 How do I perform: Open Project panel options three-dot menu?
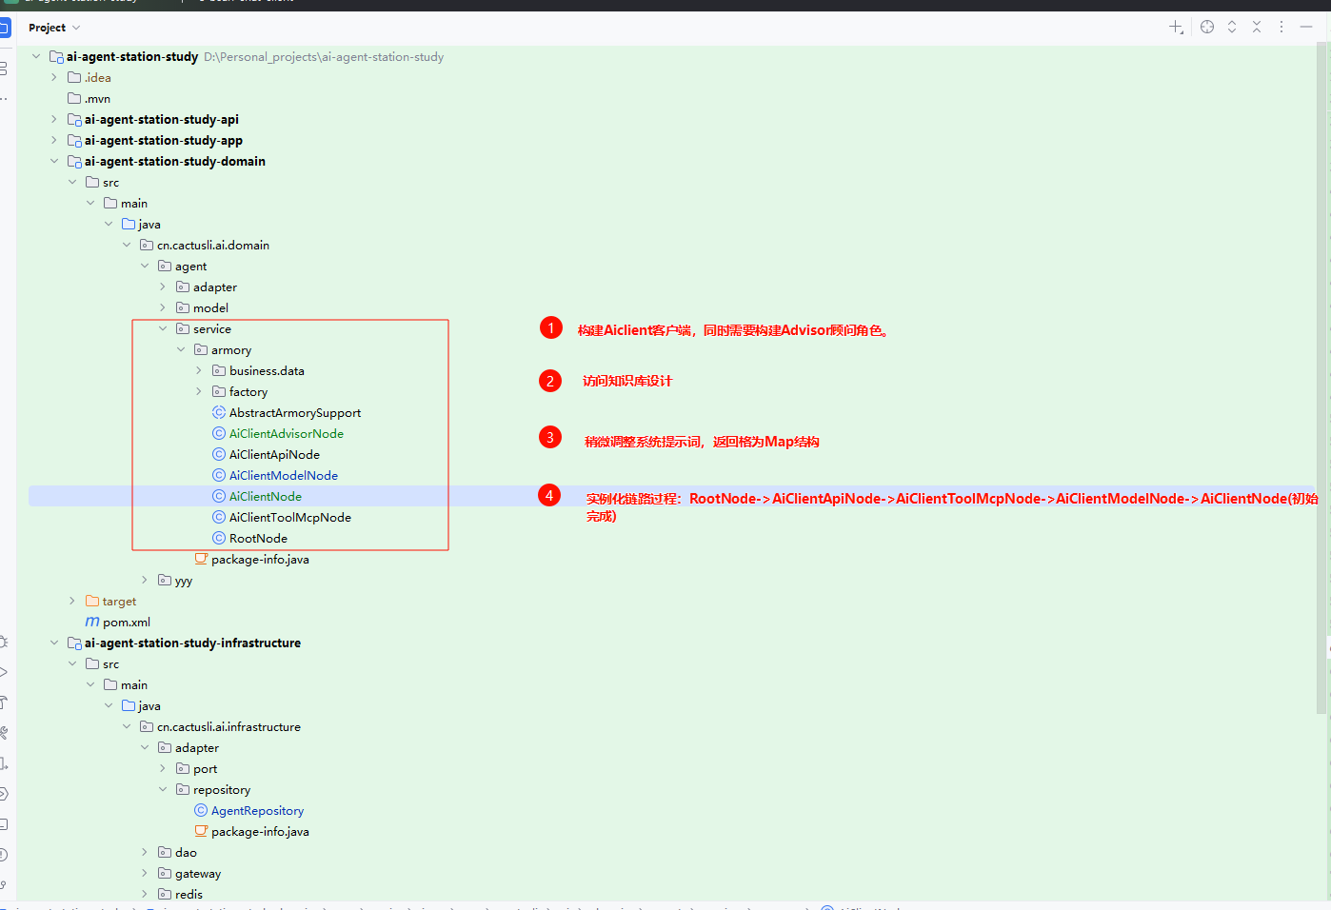[x=1281, y=28]
